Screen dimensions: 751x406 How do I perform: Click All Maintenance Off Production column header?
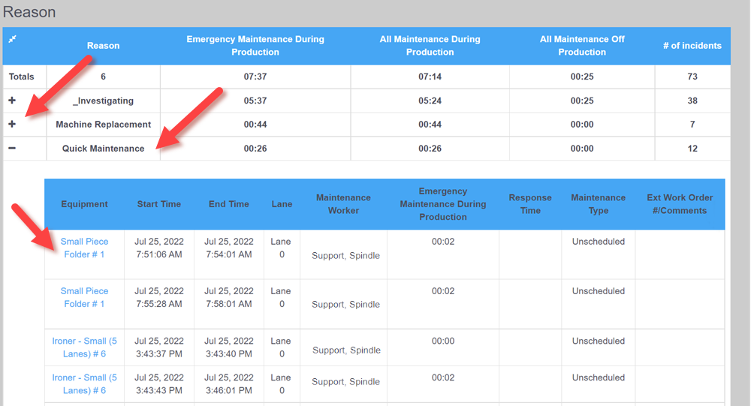pos(582,46)
